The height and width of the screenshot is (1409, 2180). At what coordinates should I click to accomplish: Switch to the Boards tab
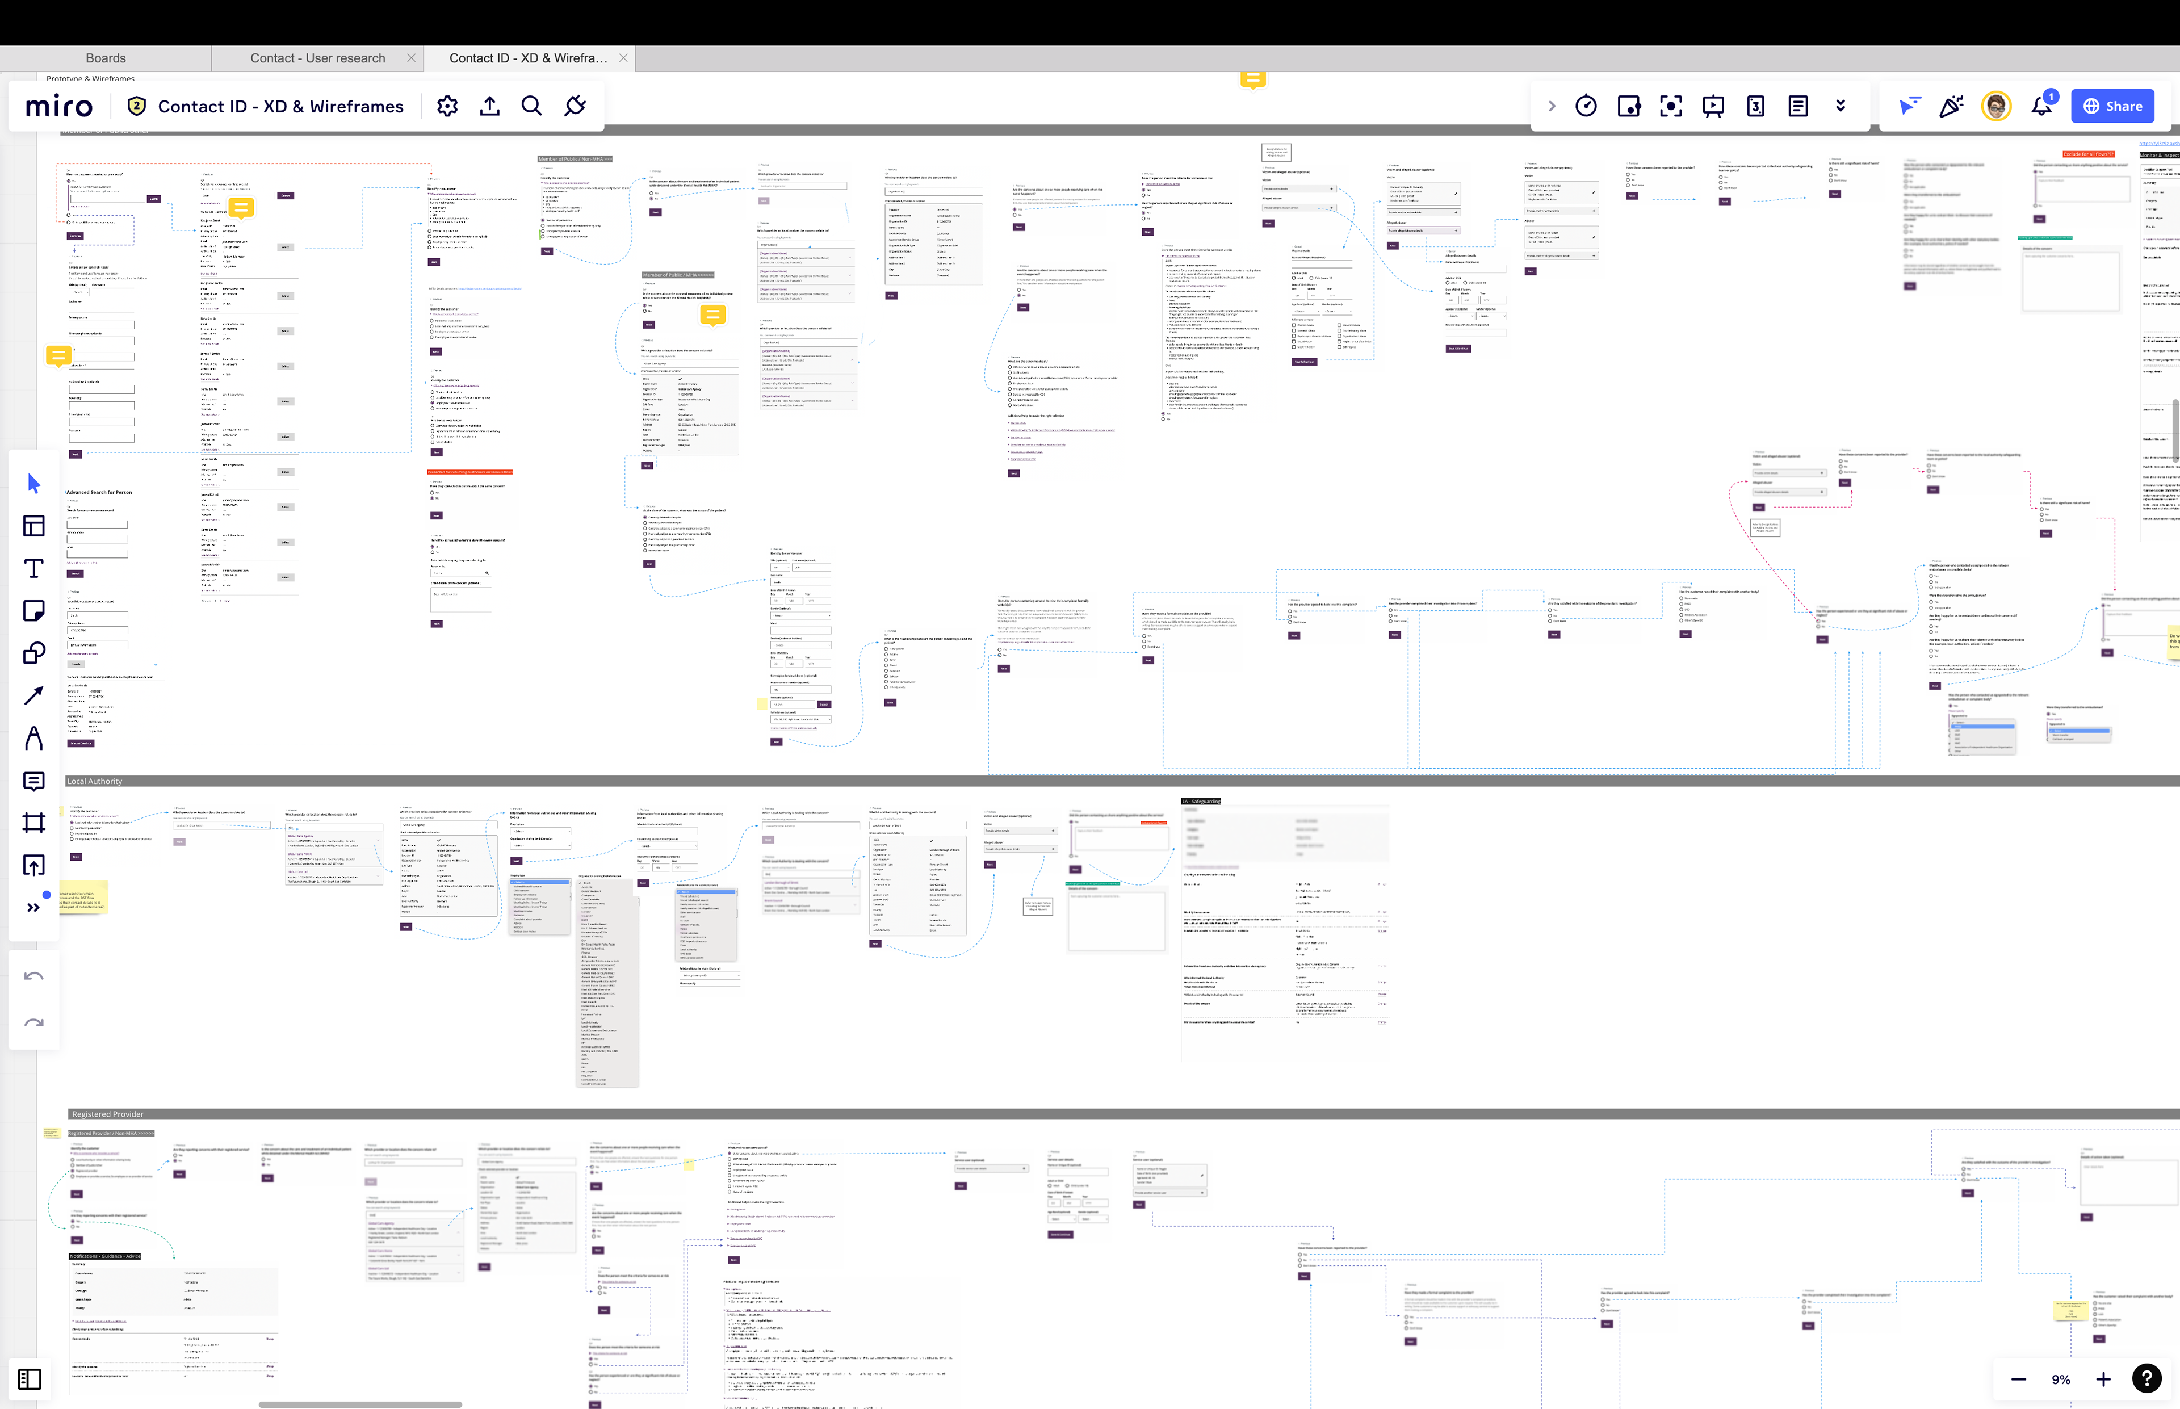[x=105, y=58]
